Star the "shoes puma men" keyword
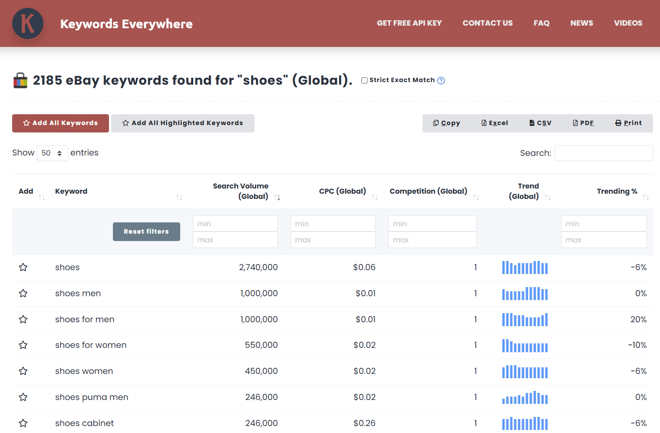The image size is (660, 433). coord(23,397)
